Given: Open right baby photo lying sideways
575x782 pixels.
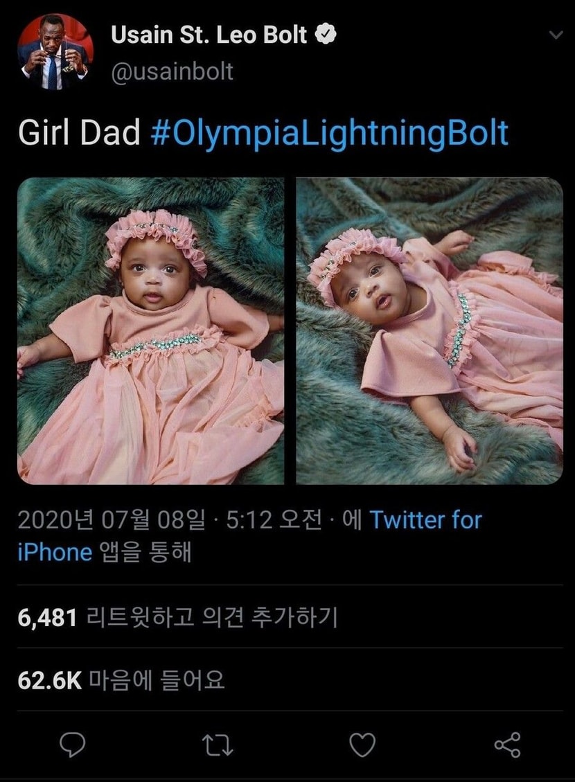Looking at the screenshot, I should [430, 330].
